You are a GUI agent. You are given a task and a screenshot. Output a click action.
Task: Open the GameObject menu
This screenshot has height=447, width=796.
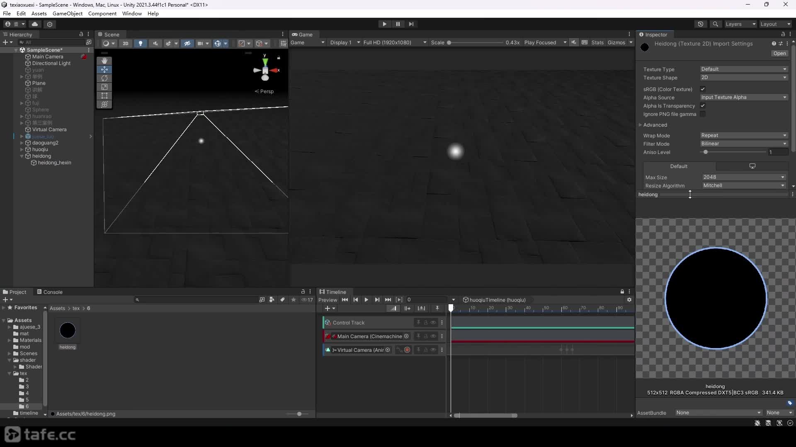68,13
